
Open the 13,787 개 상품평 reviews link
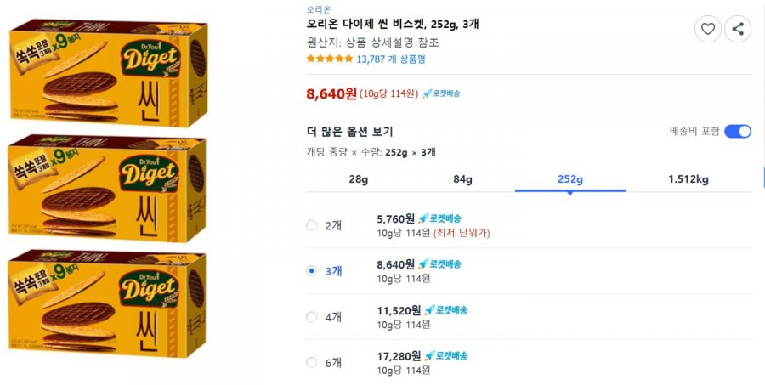pyautogui.click(x=391, y=59)
